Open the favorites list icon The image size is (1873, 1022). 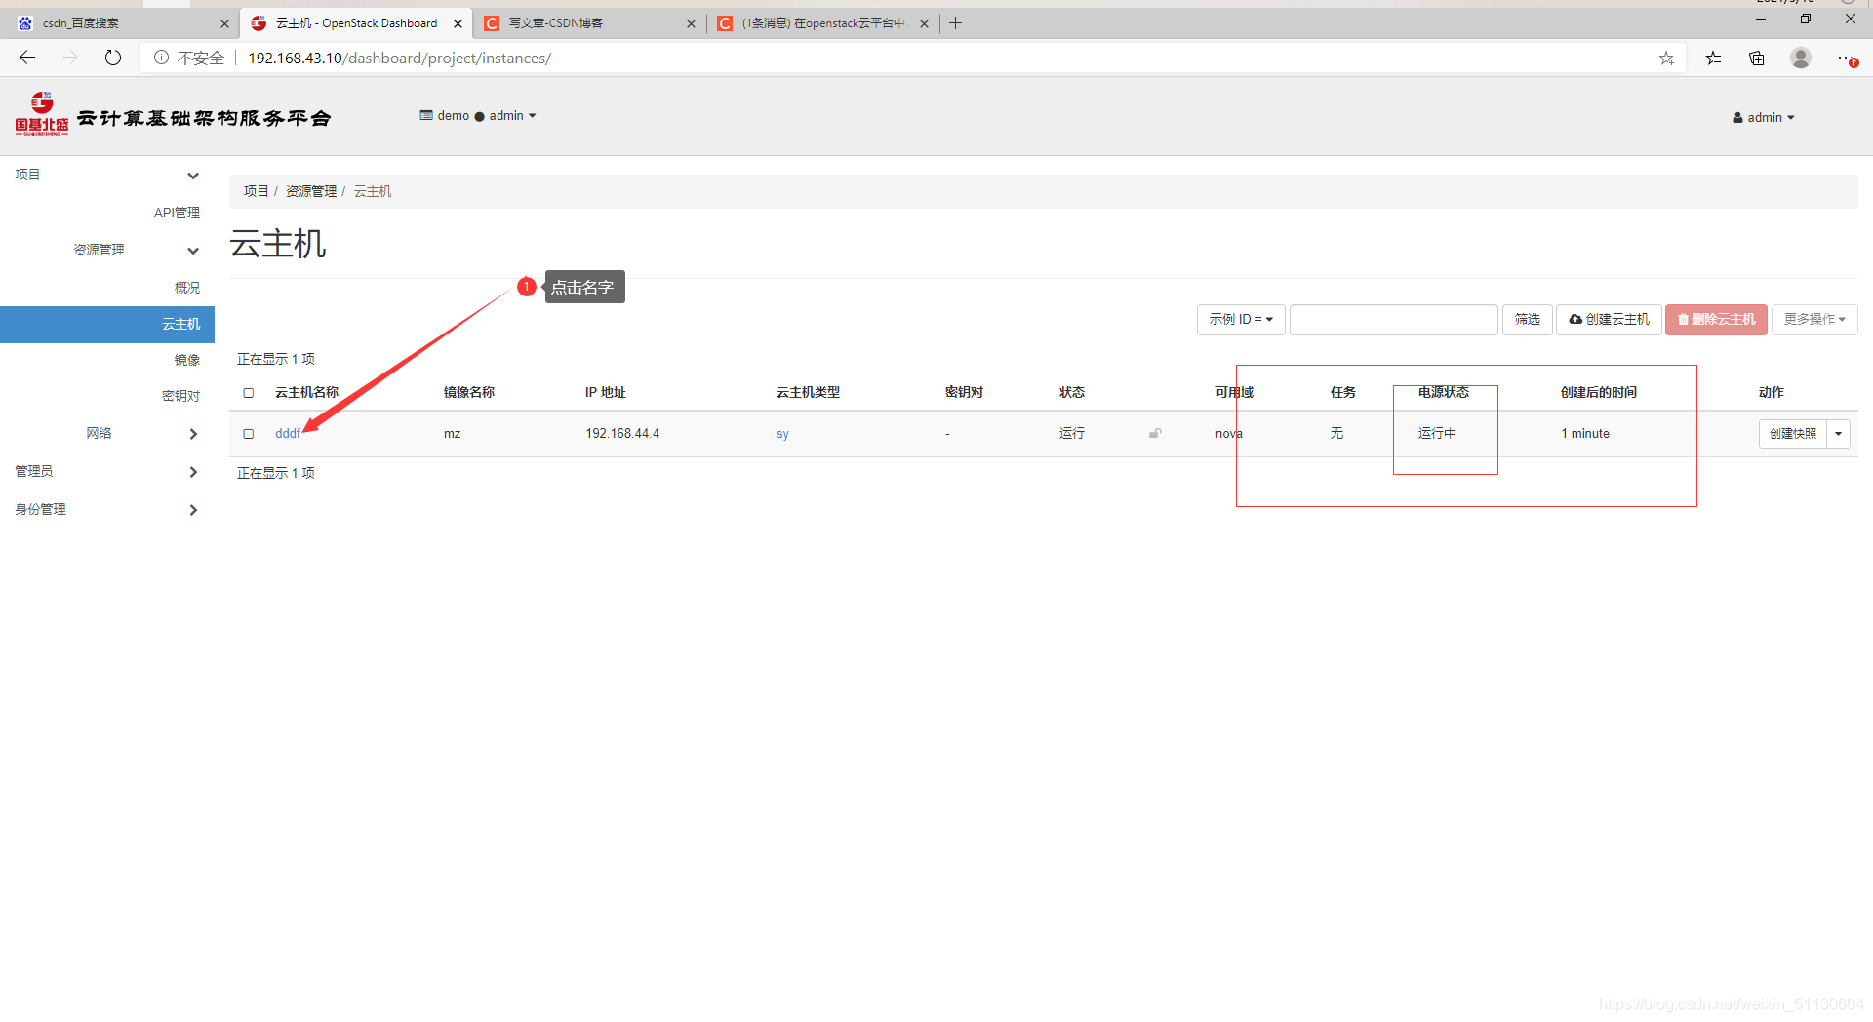[1713, 59]
